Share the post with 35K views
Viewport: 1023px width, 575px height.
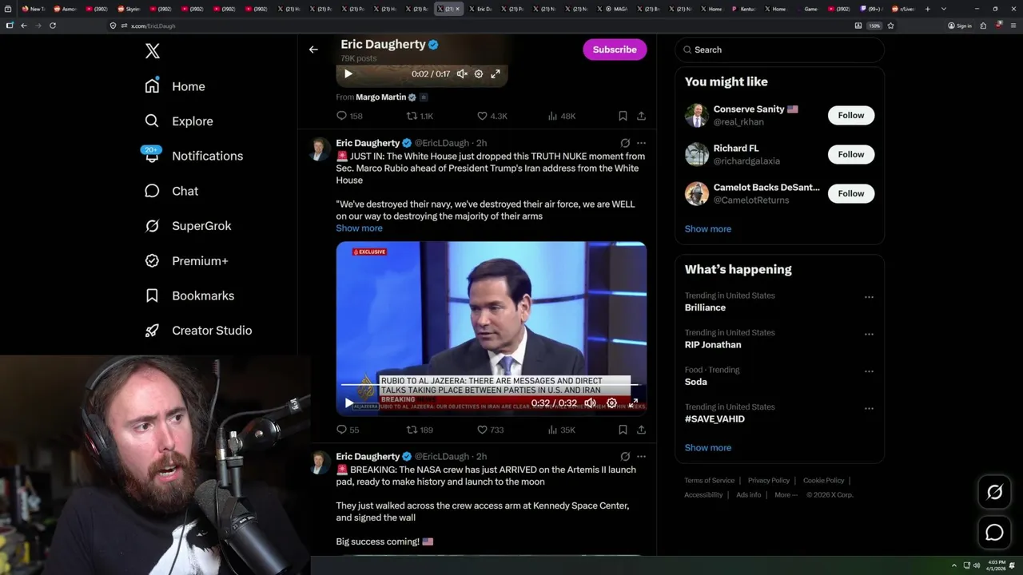pos(641,430)
